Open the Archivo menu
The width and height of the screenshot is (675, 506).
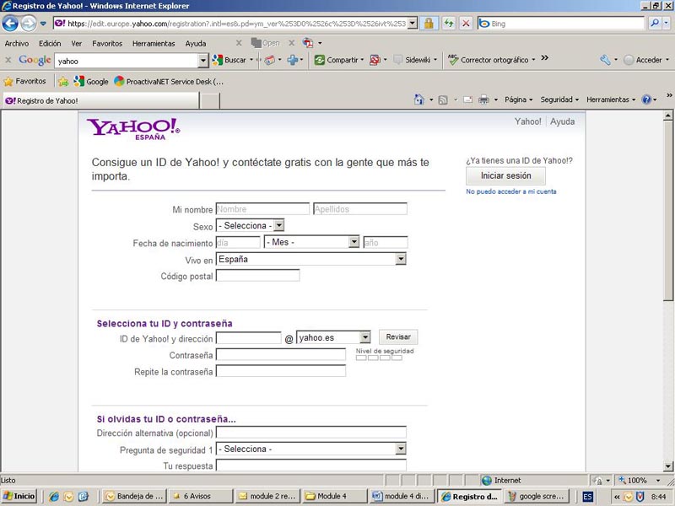[x=16, y=44]
